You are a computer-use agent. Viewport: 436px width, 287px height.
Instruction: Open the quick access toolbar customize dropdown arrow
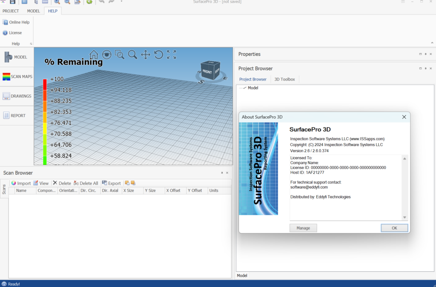click(121, 1)
